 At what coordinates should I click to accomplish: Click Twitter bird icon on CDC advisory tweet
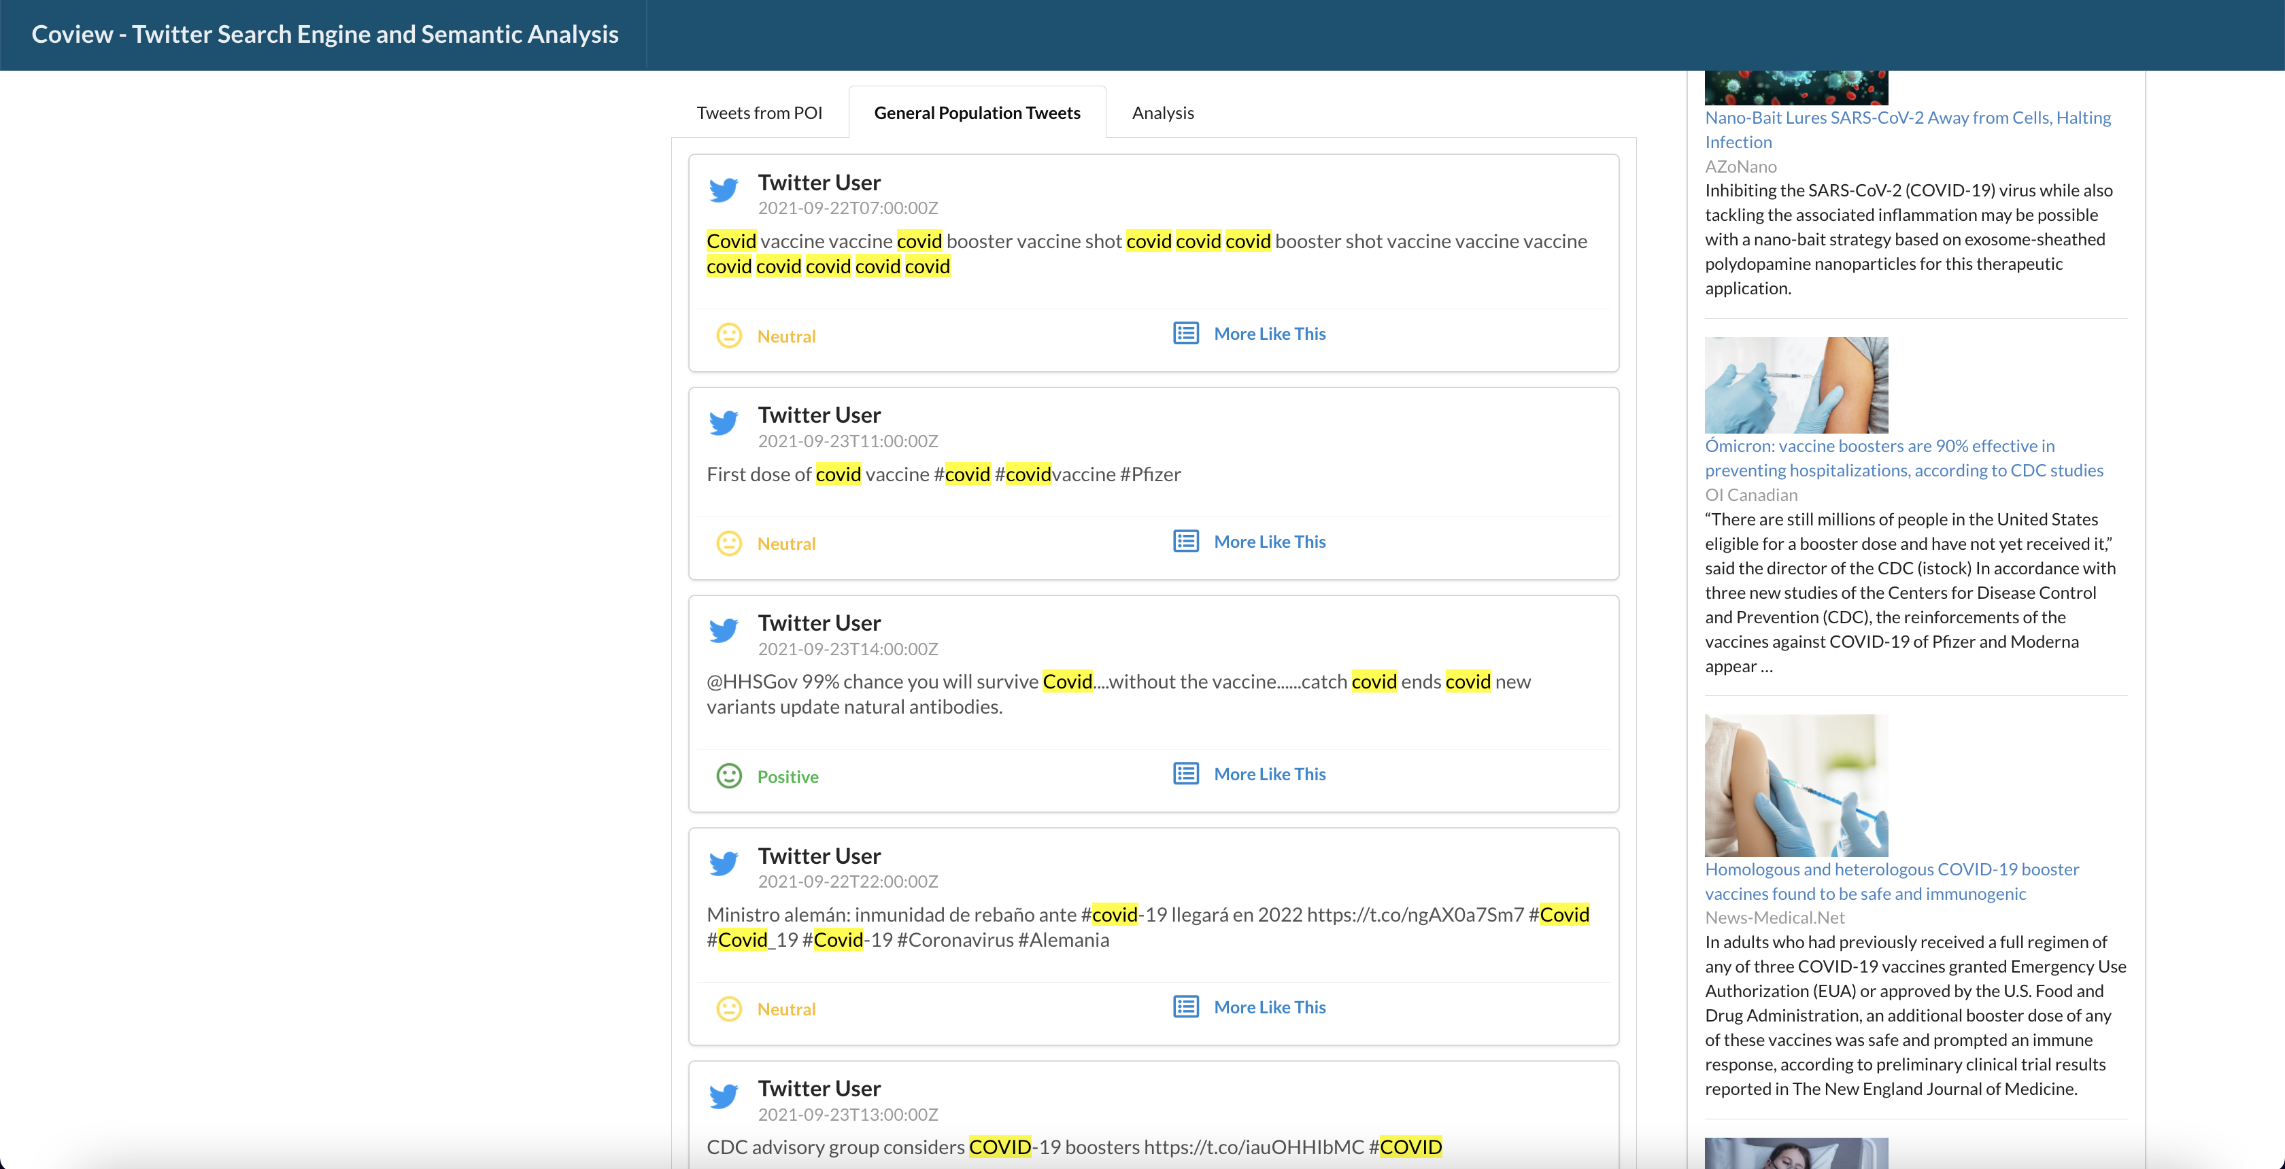[x=724, y=1096]
